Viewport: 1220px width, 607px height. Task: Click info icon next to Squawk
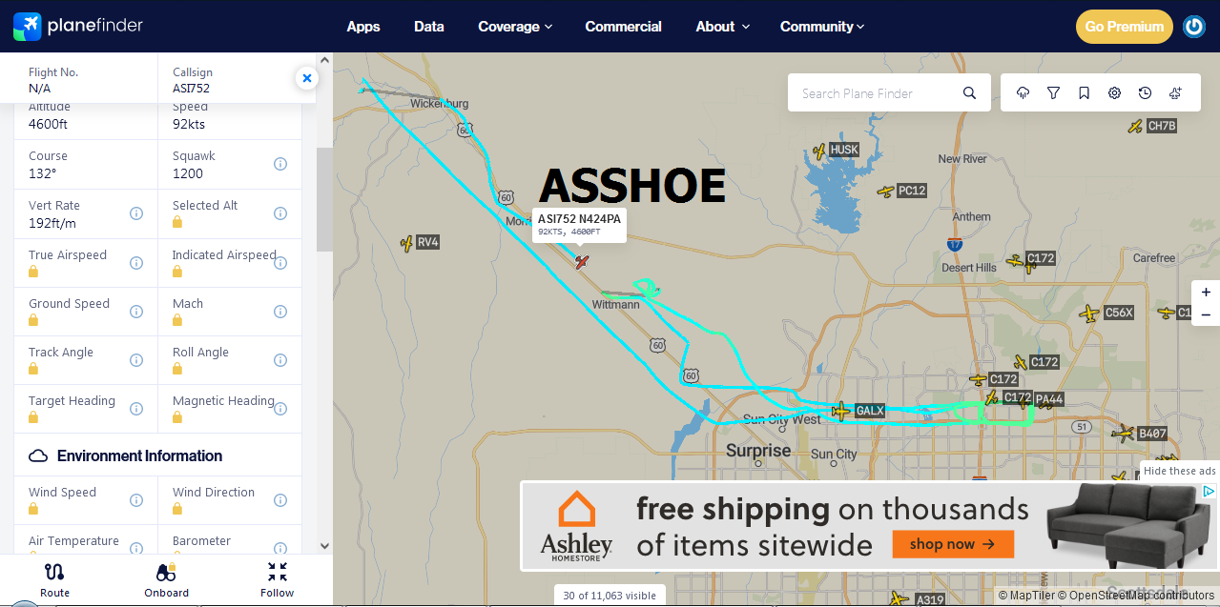pos(280,164)
